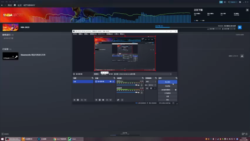Click studio mode button in OBS
This screenshot has width=250, height=141.
(x=167, y=93)
